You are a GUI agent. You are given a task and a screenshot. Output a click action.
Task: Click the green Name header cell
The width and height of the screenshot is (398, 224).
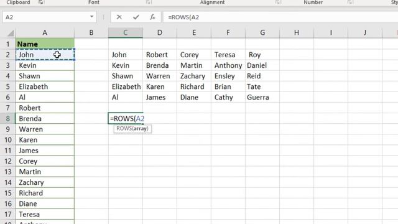point(45,44)
